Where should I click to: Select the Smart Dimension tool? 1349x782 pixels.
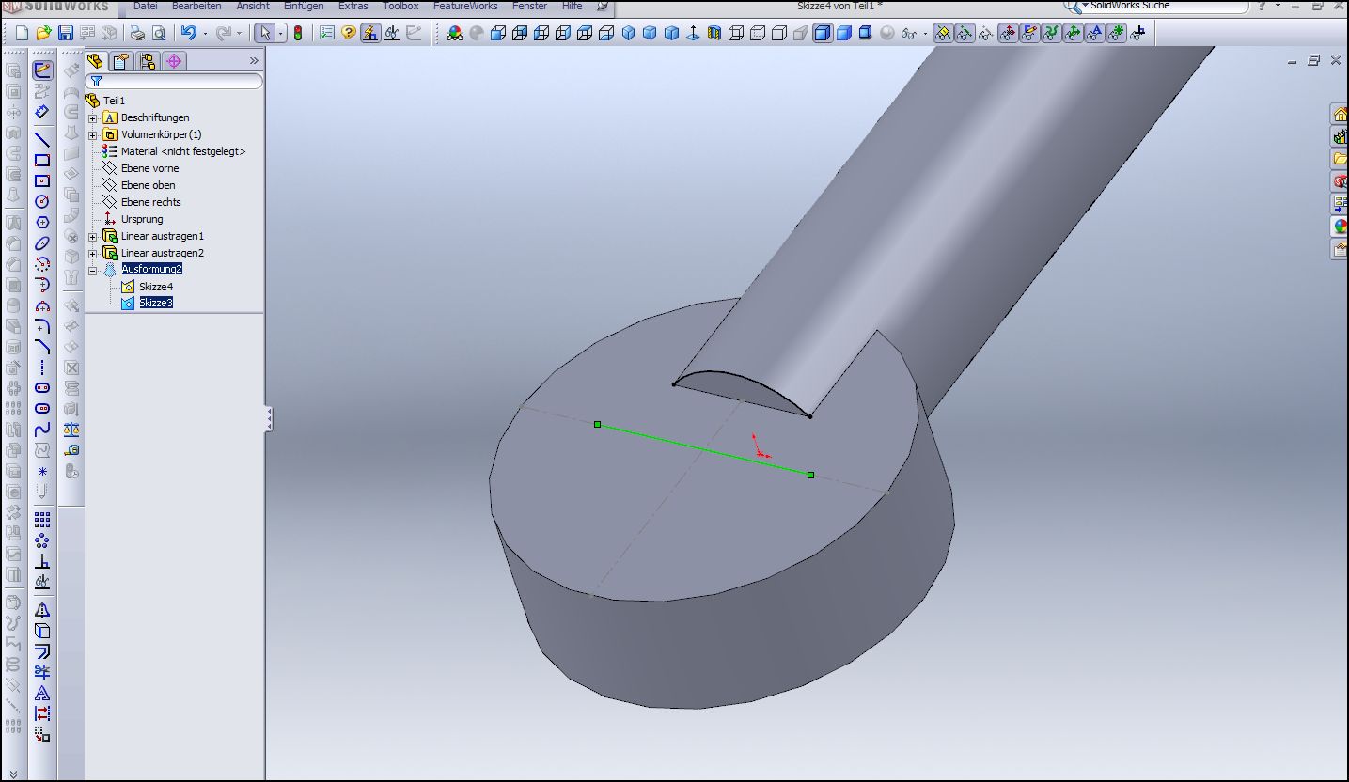click(42, 112)
